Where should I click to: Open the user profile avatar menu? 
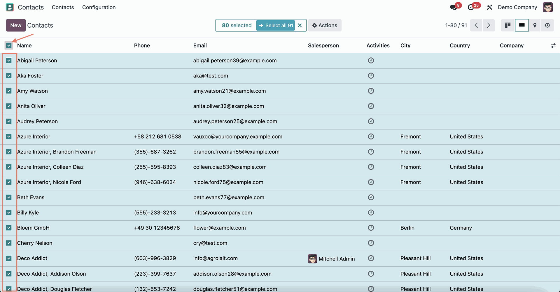pyautogui.click(x=548, y=7)
